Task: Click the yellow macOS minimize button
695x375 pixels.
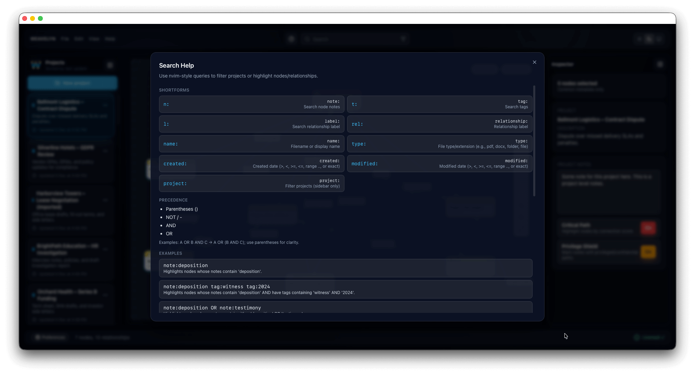Action: pos(32,18)
